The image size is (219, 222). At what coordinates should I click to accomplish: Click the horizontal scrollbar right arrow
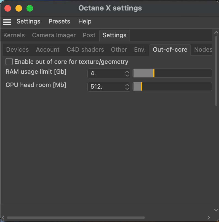[209, 217]
